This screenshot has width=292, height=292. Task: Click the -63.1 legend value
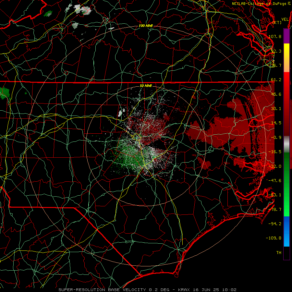(x=275, y=195)
